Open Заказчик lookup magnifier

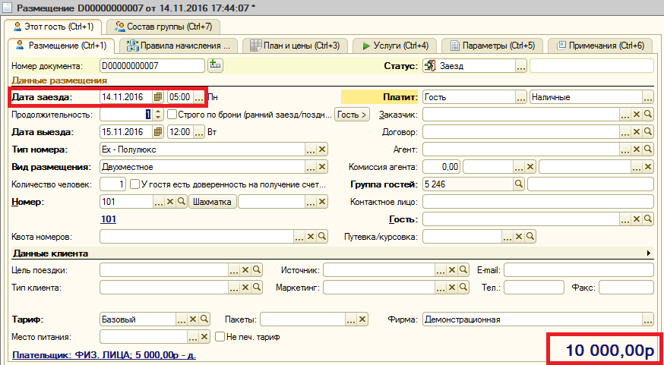[x=647, y=114]
